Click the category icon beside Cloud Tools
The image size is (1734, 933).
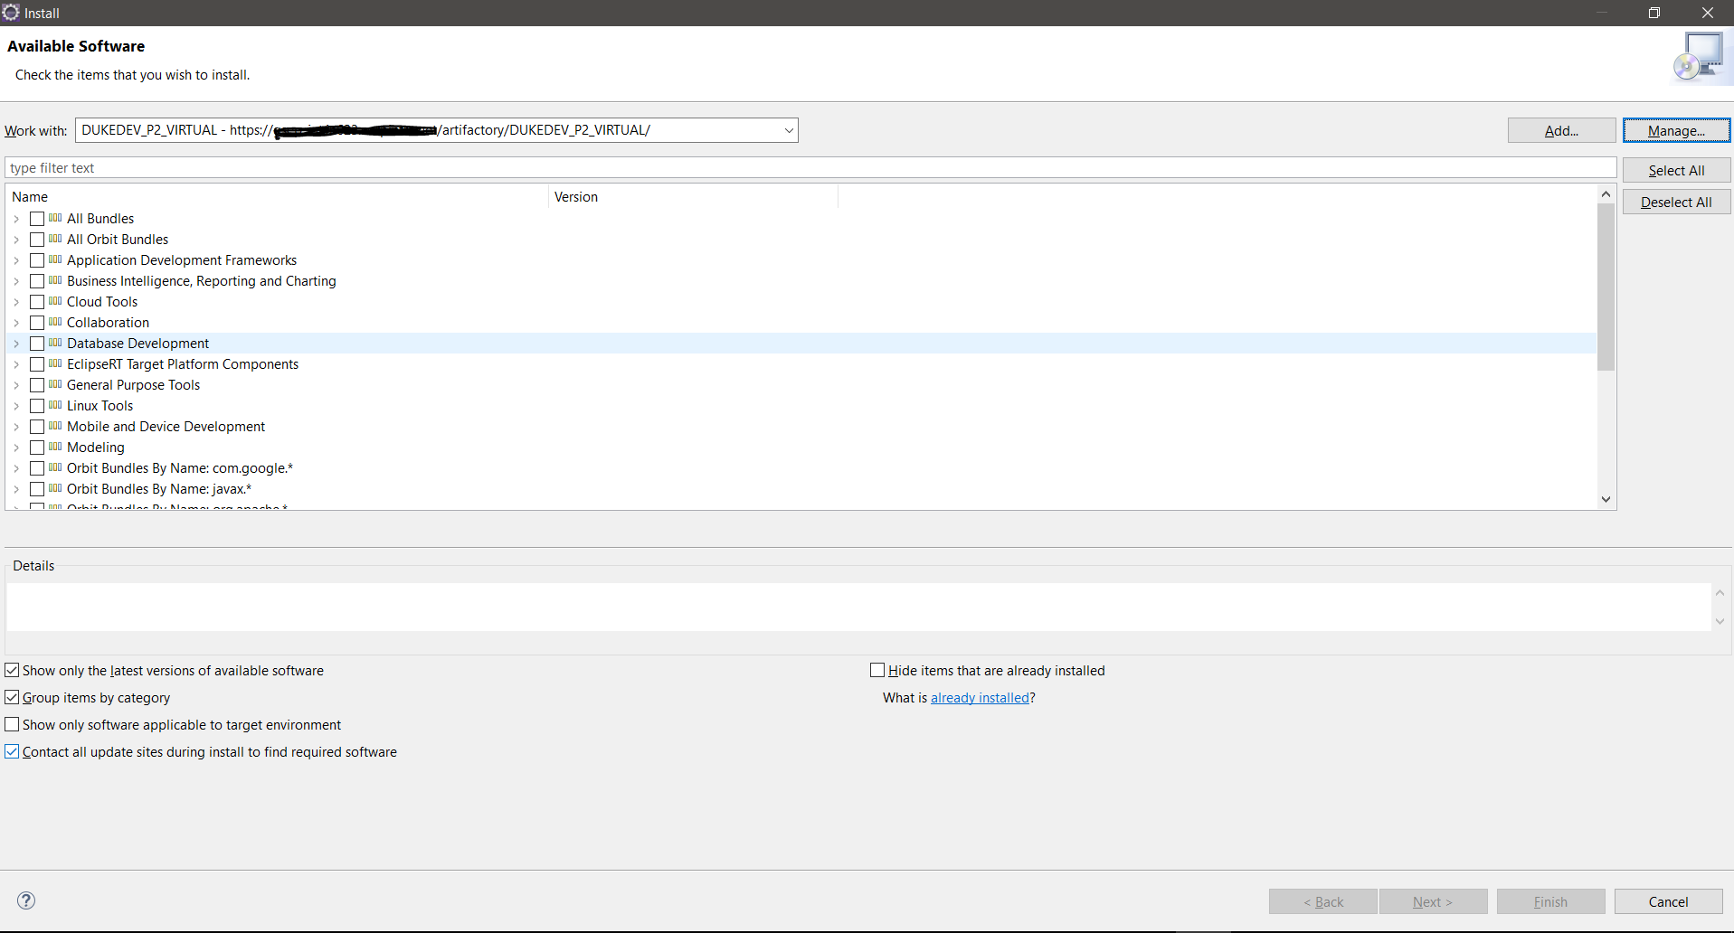tap(55, 301)
